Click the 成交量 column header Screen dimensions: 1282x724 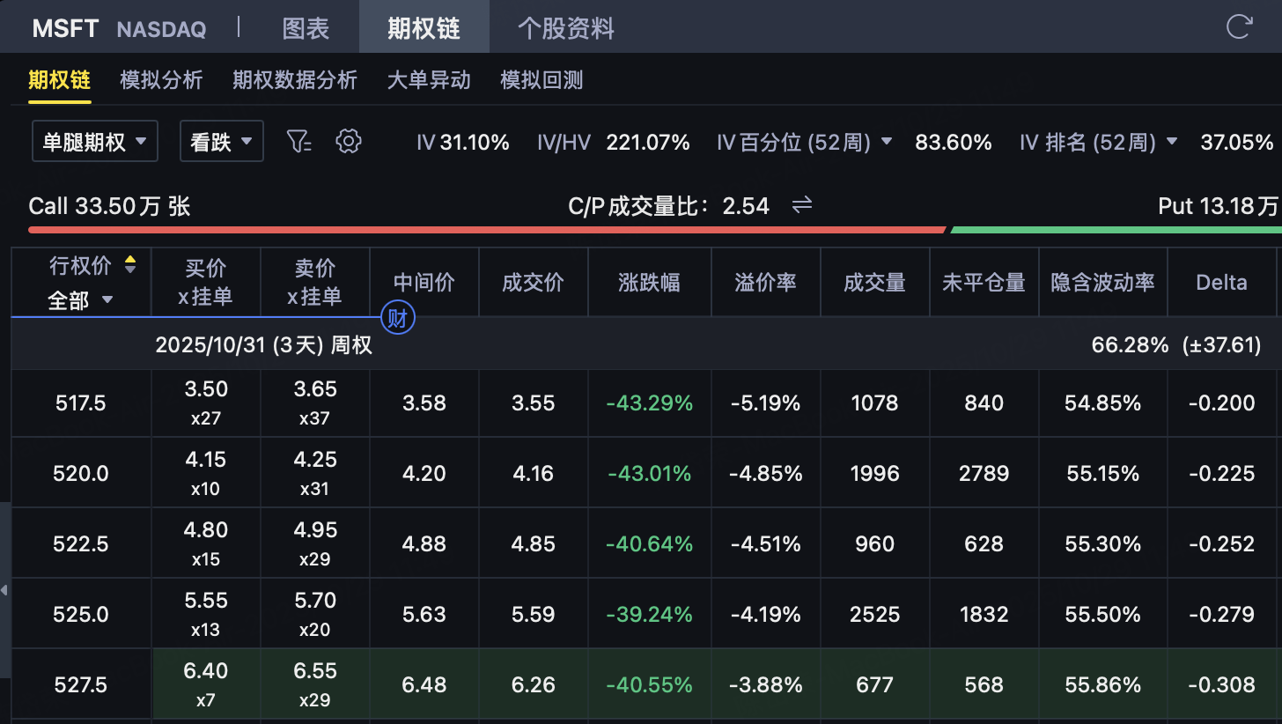click(874, 282)
